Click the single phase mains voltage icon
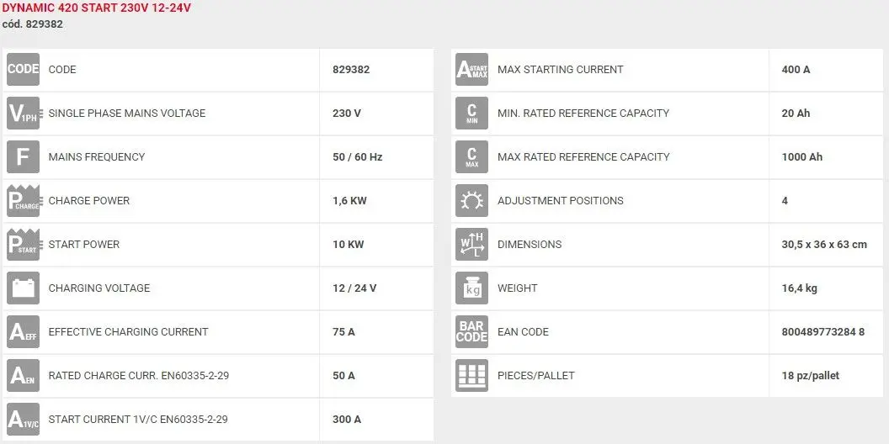 click(23, 113)
